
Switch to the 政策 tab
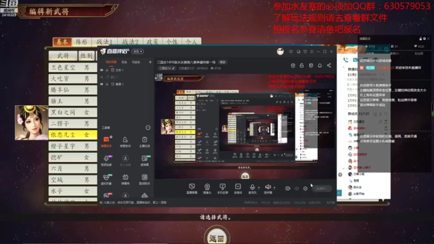(x=152, y=42)
